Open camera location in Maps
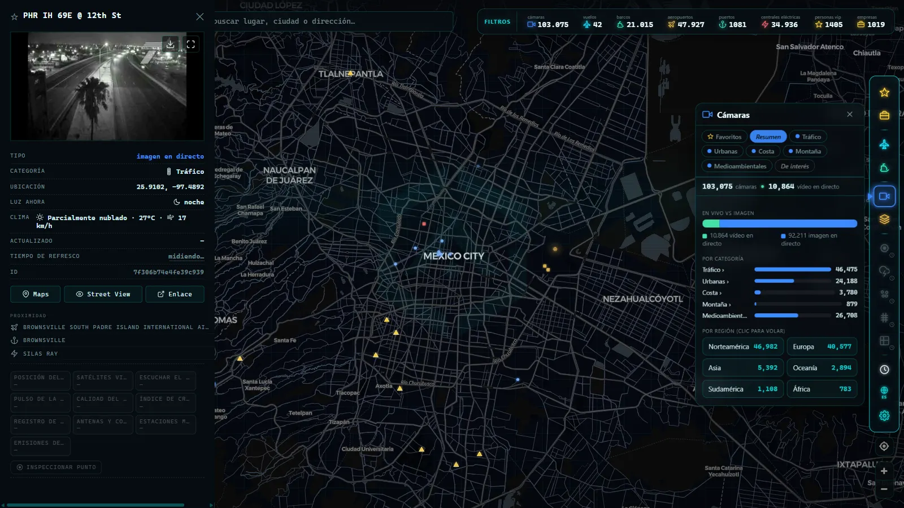 pyautogui.click(x=36, y=294)
